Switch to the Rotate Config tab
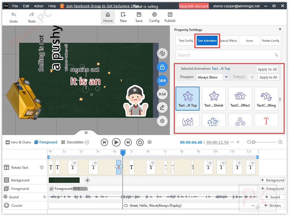The image size is (289, 216). (x=270, y=41)
